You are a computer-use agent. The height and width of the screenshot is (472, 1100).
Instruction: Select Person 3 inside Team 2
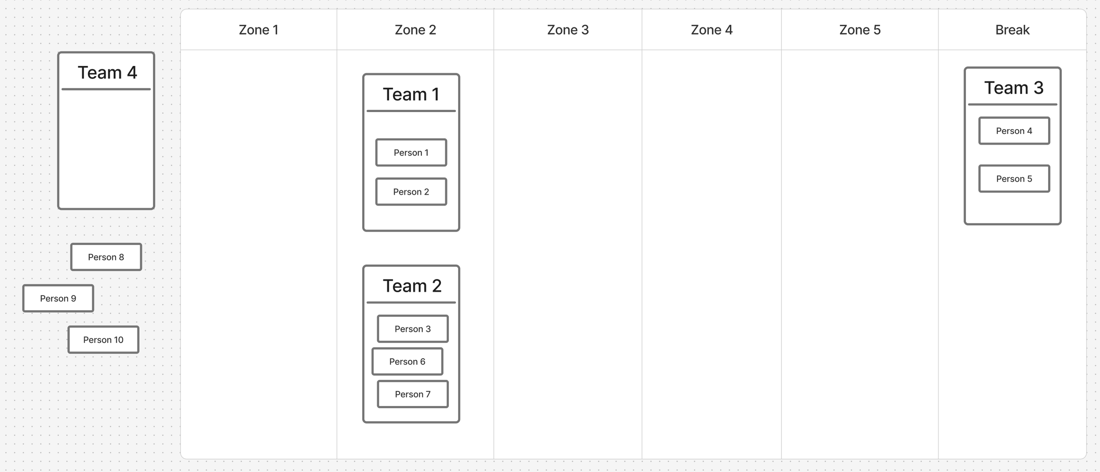click(x=413, y=329)
